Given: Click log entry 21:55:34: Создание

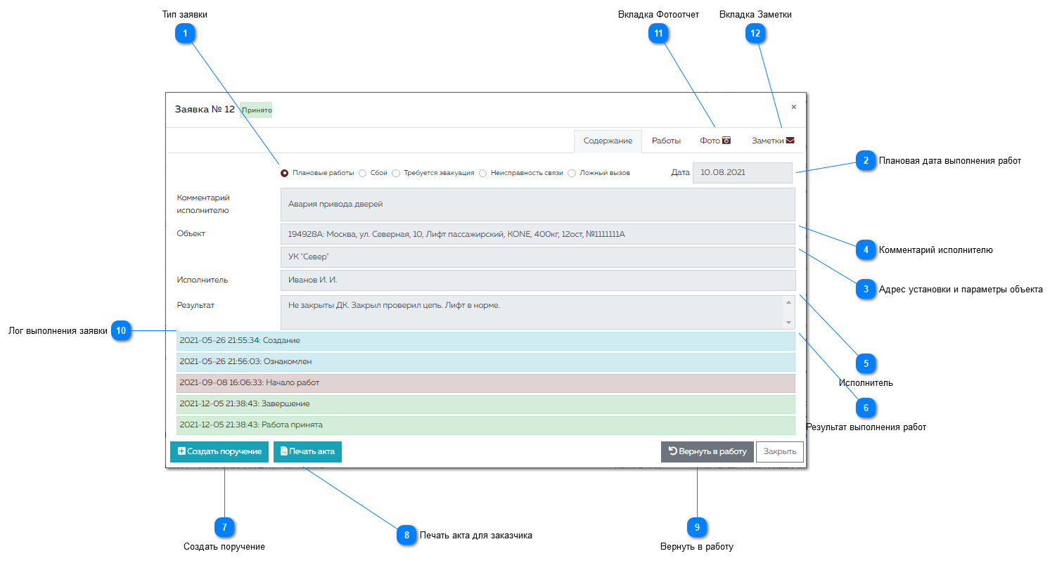Looking at the screenshot, I should tap(486, 341).
